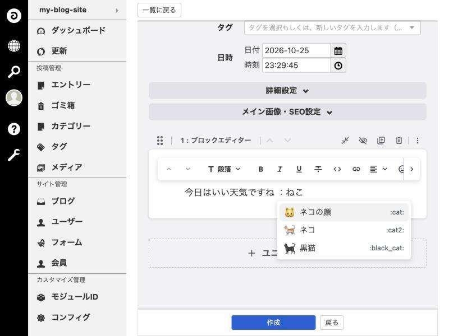Open the calendar date picker icon
The image size is (449, 336).
pos(338,50)
